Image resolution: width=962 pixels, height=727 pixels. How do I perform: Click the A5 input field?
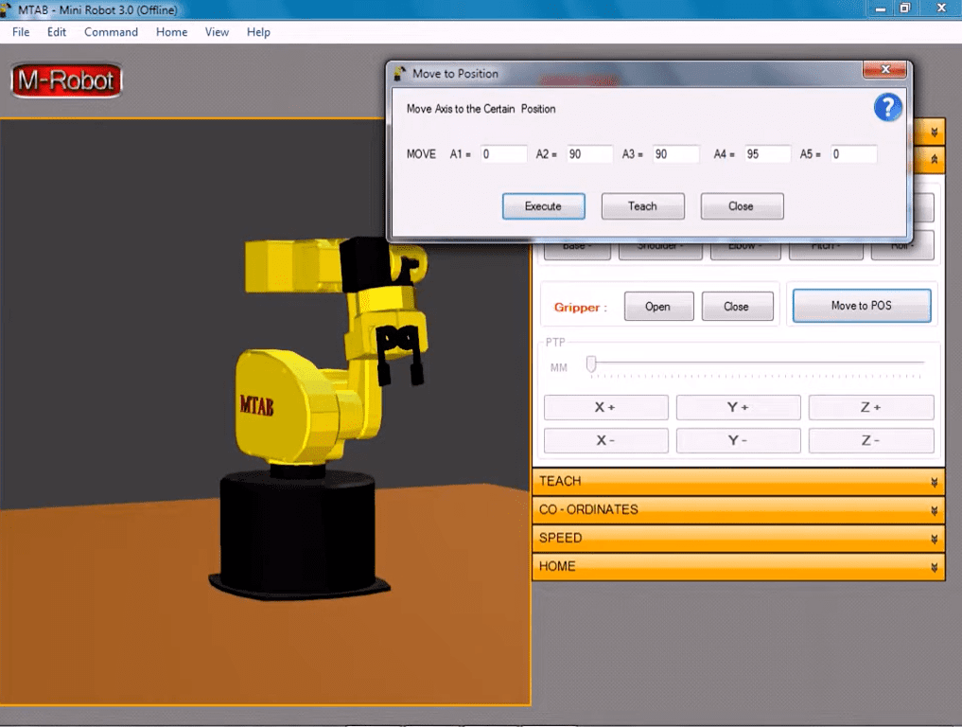[x=853, y=154]
